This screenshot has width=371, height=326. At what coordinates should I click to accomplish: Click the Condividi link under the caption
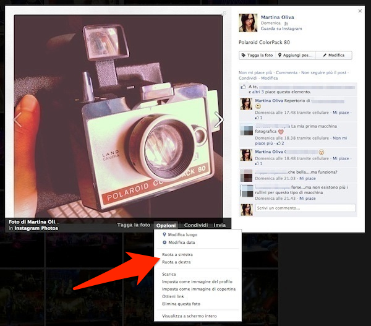pyautogui.click(x=248, y=78)
